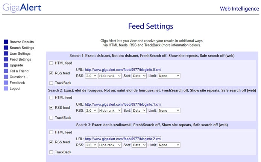This screenshot has width=261, height=162.
Task: Open Tell a Friend
Action: pyautogui.click(x=19, y=71)
